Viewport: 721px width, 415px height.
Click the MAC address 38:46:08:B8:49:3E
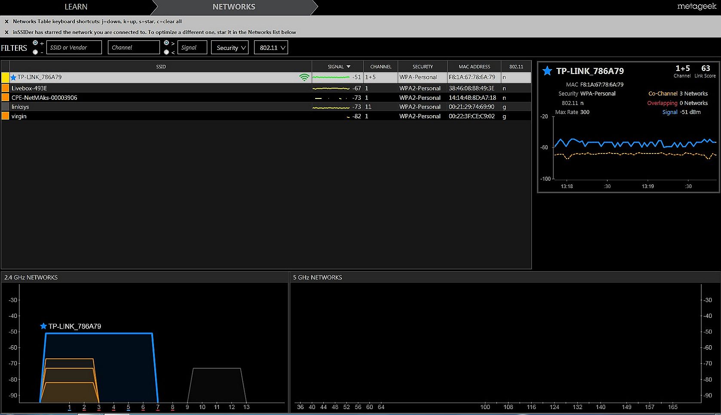[472, 88]
